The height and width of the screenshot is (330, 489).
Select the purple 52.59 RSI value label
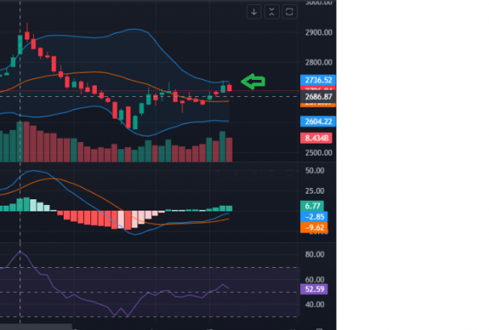(316, 289)
